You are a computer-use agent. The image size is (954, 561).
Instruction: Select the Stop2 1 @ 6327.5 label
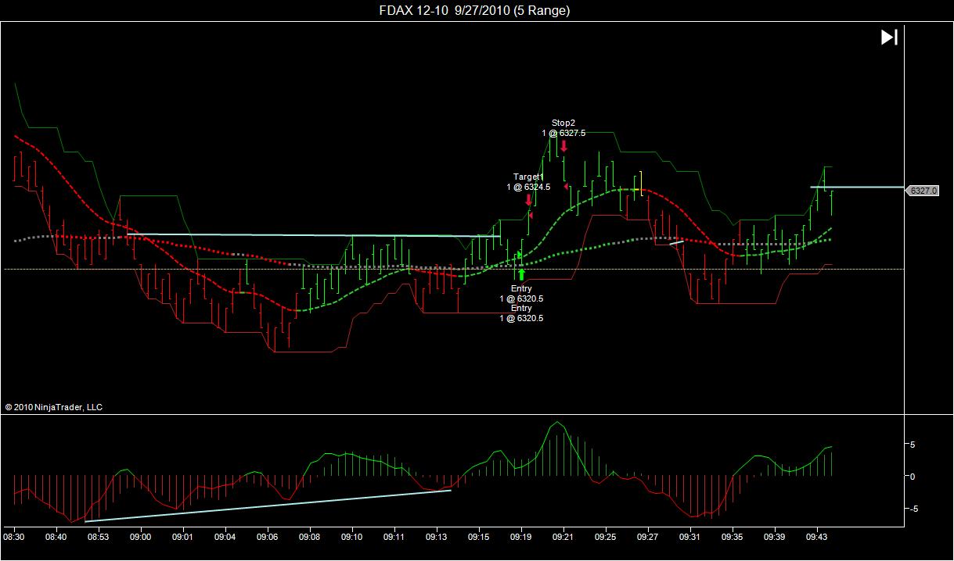coord(563,128)
